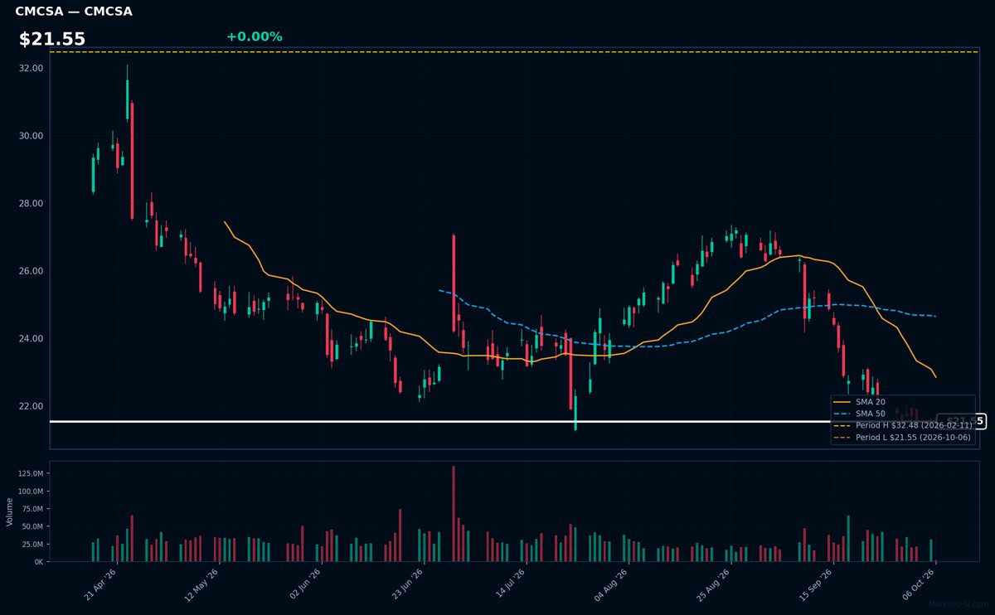Select the 02 Jun '26 date label
Viewport: 995px width, 615px height.
click(x=306, y=584)
